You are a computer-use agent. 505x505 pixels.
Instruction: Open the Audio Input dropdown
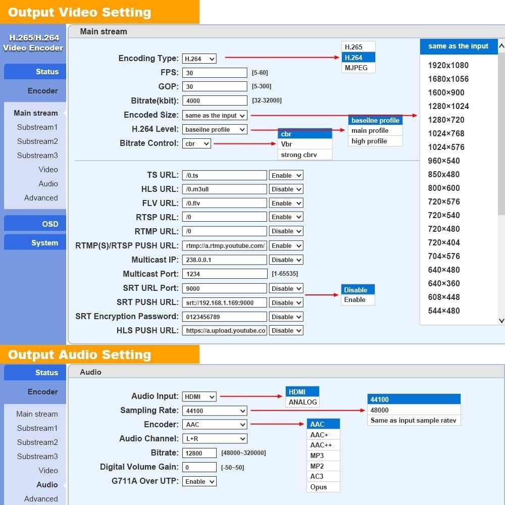(x=199, y=397)
